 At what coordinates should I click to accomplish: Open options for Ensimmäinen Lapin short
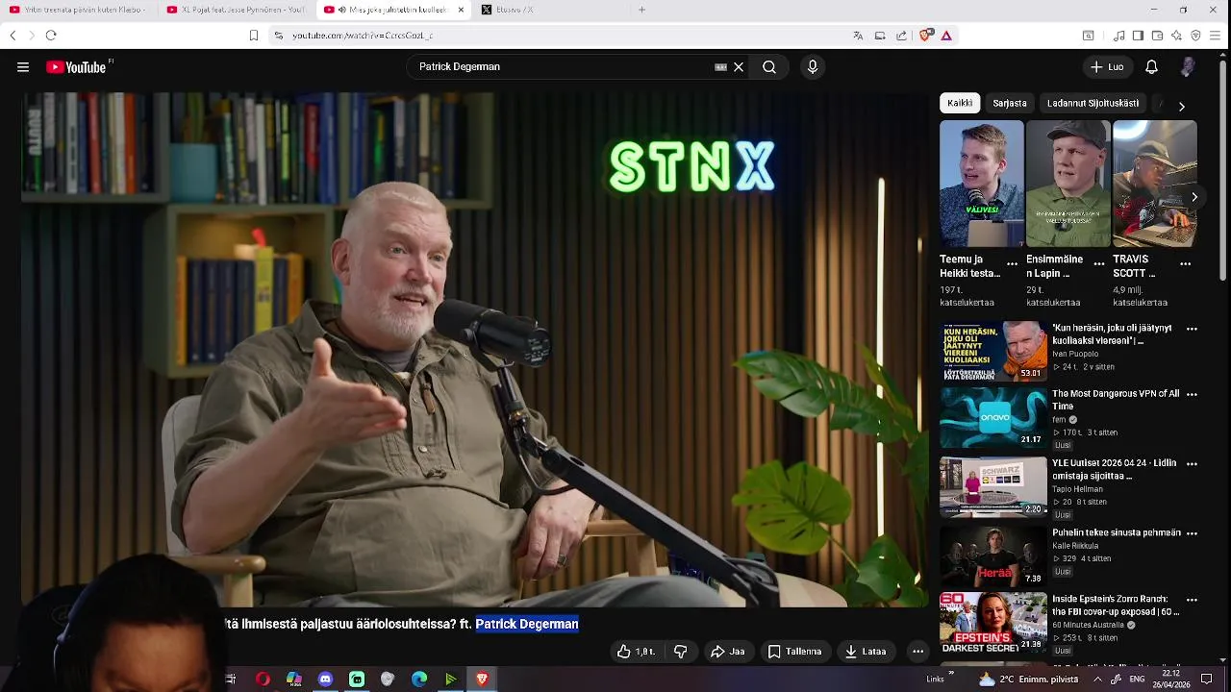[x=1098, y=263]
